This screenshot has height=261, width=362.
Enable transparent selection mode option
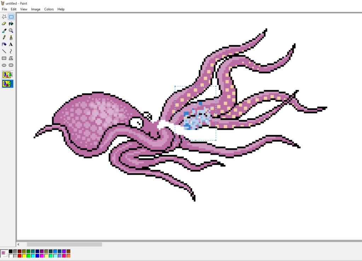[x=7, y=84]
